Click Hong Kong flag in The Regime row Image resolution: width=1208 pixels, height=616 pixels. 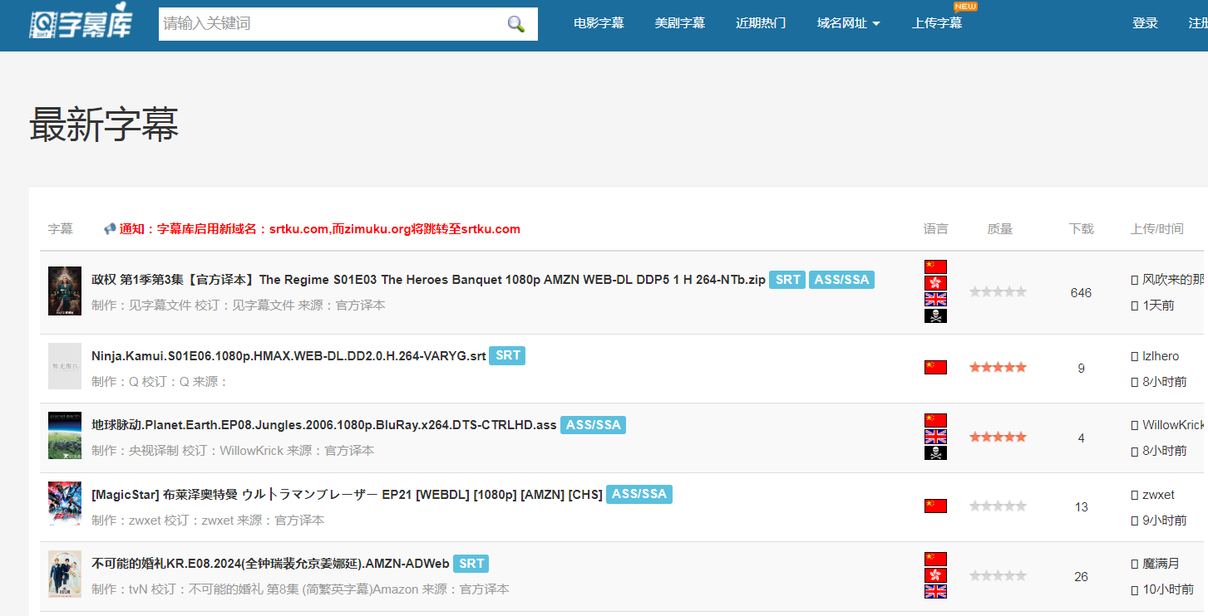coord(935,283)
